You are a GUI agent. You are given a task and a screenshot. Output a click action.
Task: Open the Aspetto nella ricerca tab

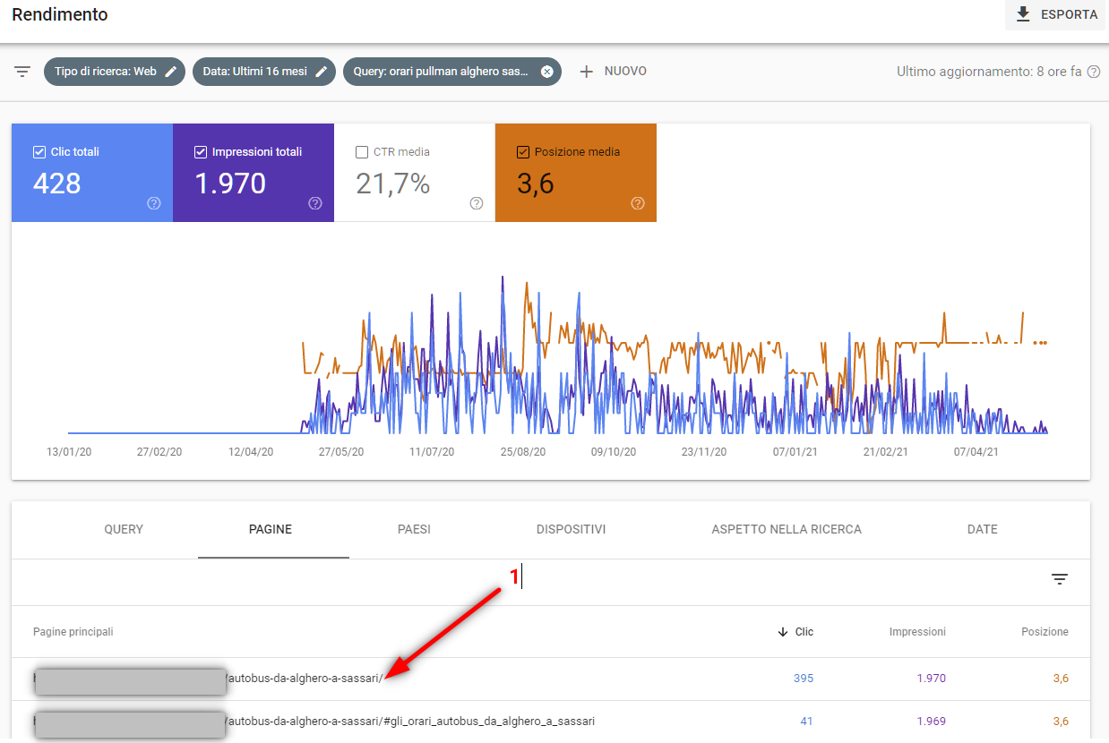[x=787, y=529]
